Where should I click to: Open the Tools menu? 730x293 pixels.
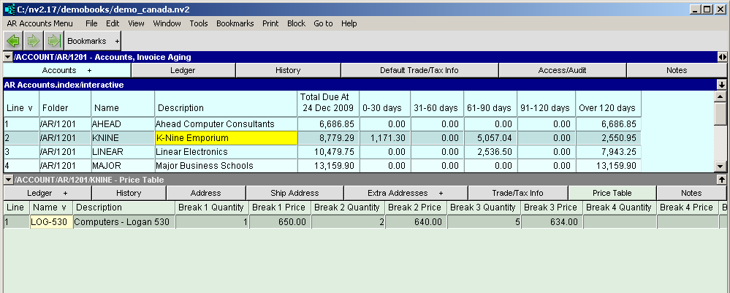point(199,23)
